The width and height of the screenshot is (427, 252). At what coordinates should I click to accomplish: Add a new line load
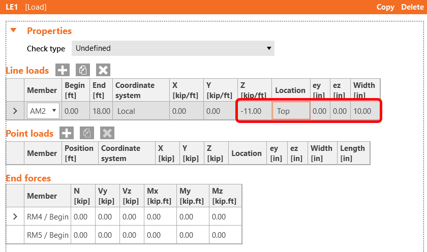tap(62, 70)
